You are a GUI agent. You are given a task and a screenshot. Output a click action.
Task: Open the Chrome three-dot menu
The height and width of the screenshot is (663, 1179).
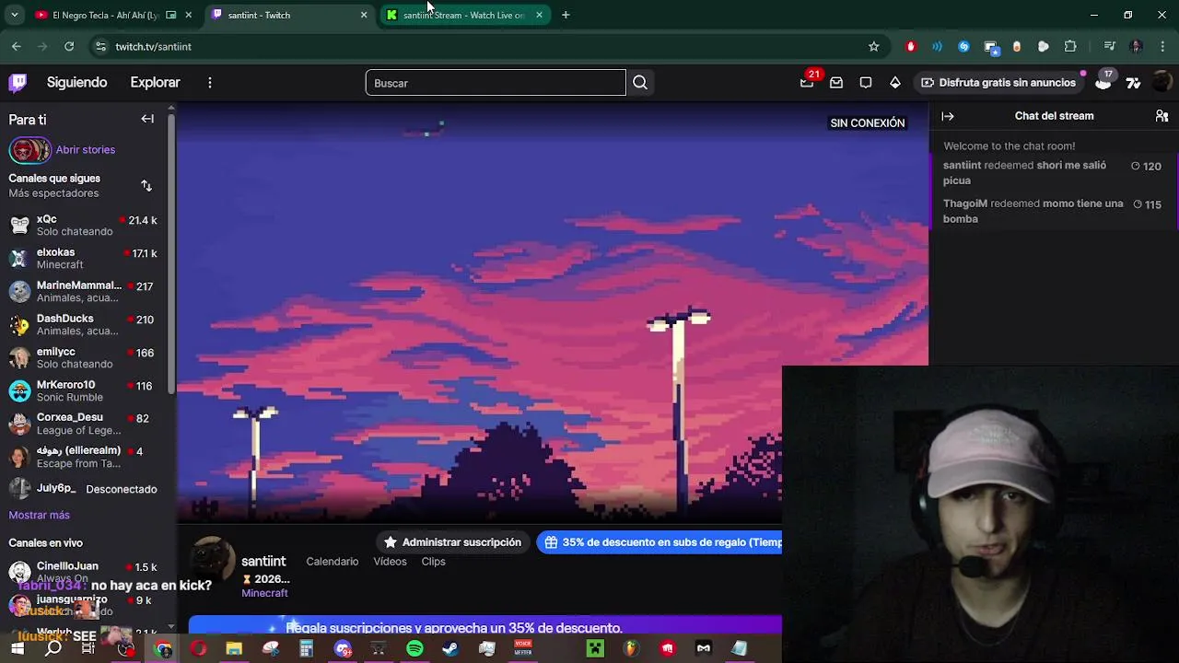click(x=1162, y=46)
